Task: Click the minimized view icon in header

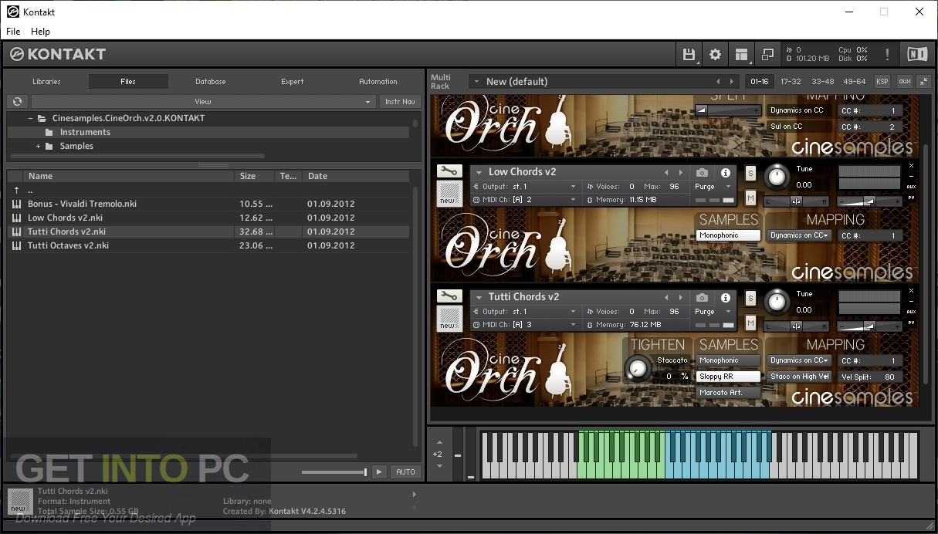Action: point(767,54)
